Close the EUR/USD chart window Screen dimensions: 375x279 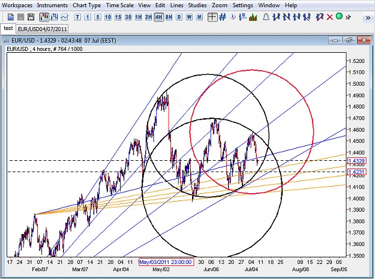(364, 40)
